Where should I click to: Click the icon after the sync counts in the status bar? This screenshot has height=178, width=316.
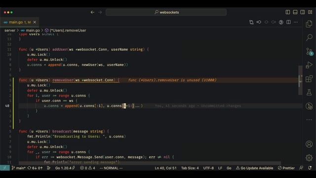pos(48,168)
